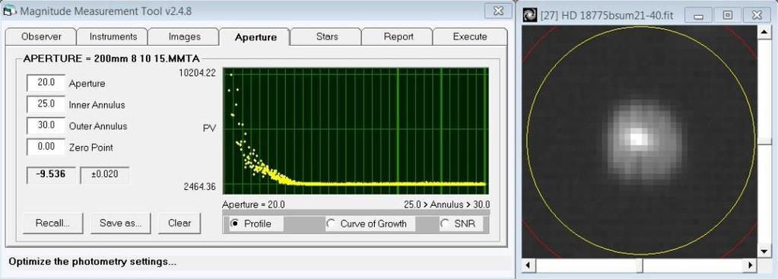Click the Inner Annulus value field
The height and width of the screenshot is (279, 778).
[x=46, y=104]
